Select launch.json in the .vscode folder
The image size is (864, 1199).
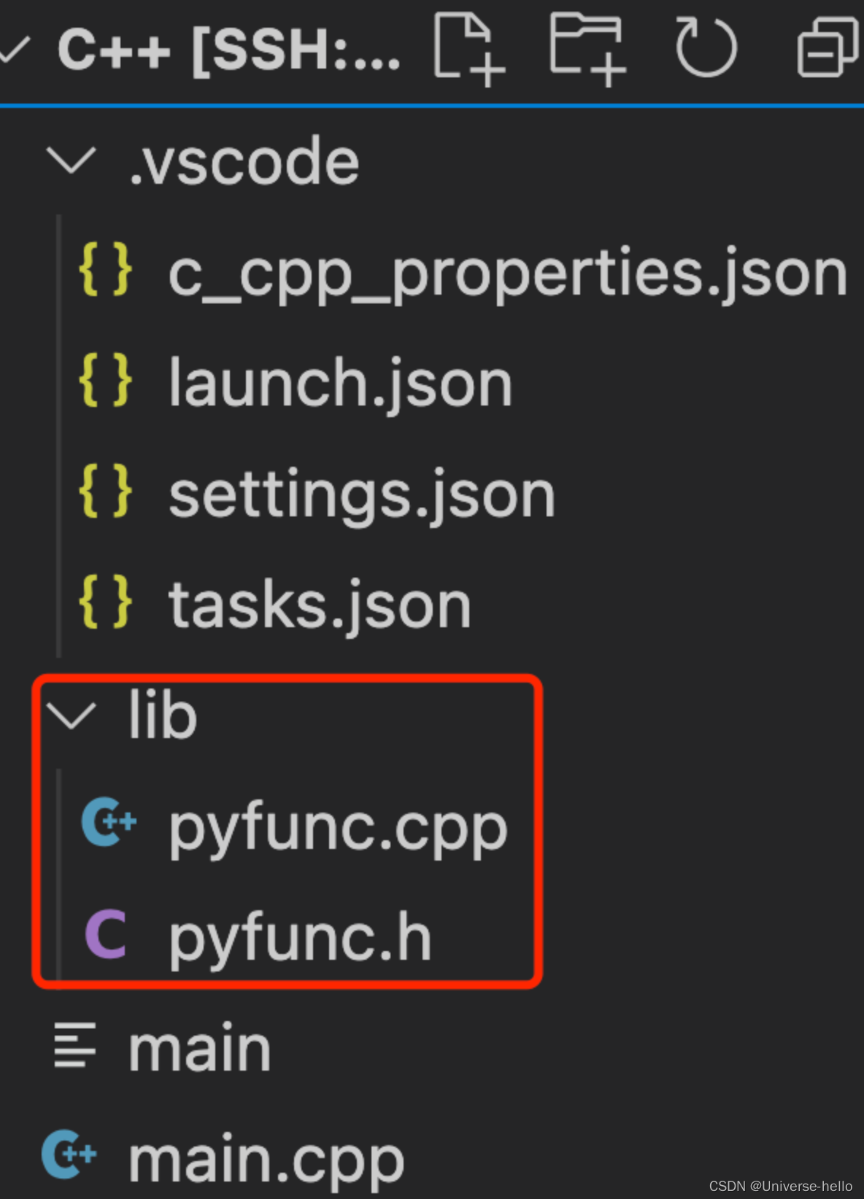(x=339, y=381)
